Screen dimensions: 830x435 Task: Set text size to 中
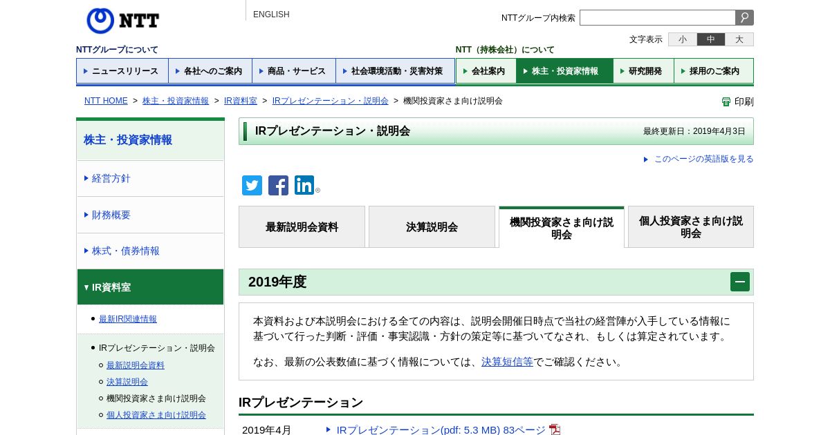pyautogui.click(x=711, y=39)
